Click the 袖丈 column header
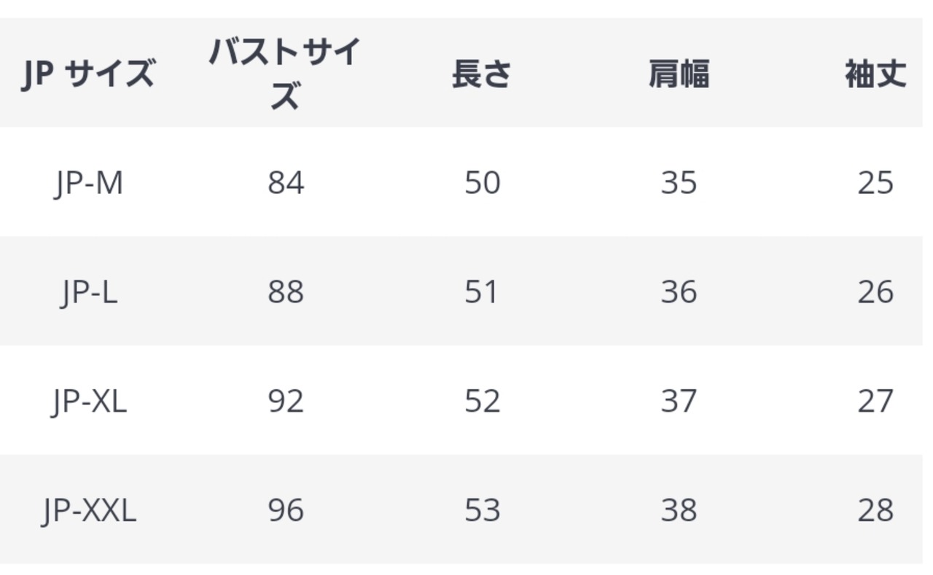The image size is (933, 575). 875,74
